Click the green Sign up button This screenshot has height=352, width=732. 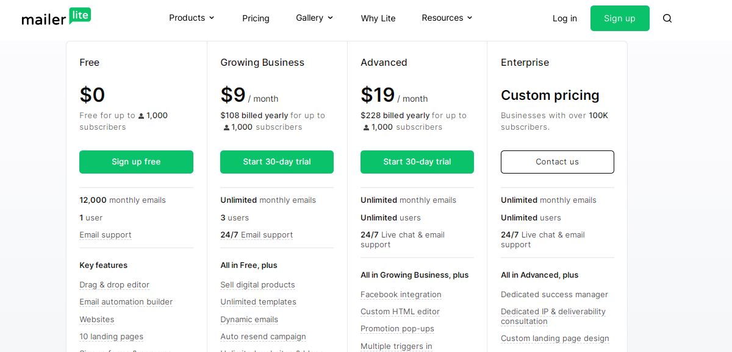(620, 18)
